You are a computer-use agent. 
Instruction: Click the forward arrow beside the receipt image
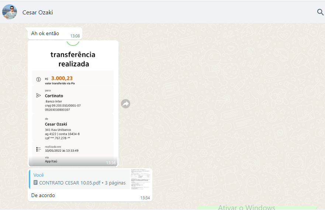pos(125,104)
